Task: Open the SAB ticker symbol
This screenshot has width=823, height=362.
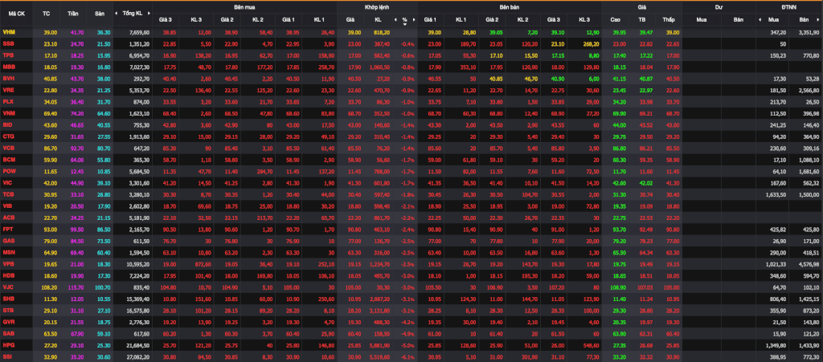Action: (x=8, y=332)
